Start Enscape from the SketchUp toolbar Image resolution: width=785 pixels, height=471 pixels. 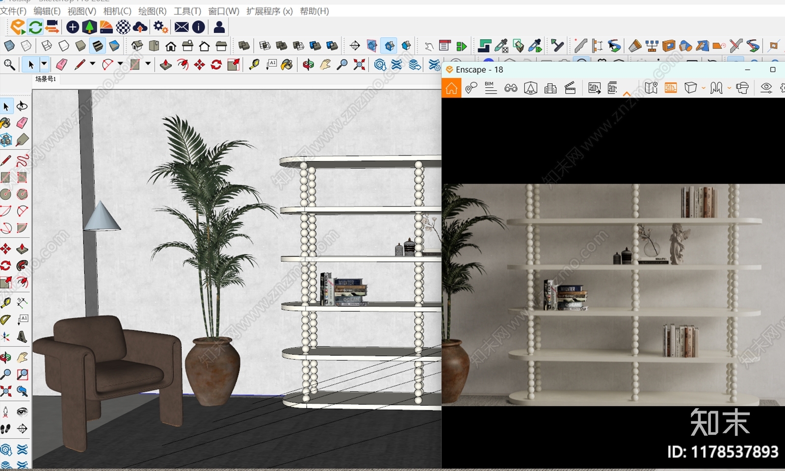click(18, 27)
